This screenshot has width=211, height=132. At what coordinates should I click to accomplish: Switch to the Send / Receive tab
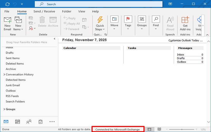coord(44,11)
